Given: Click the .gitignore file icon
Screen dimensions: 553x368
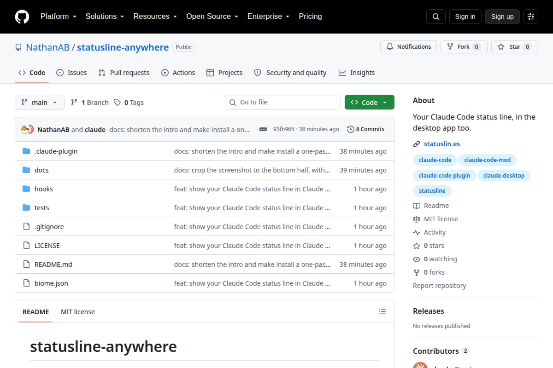Looking at the screenshot, I should tap(26, 227).
